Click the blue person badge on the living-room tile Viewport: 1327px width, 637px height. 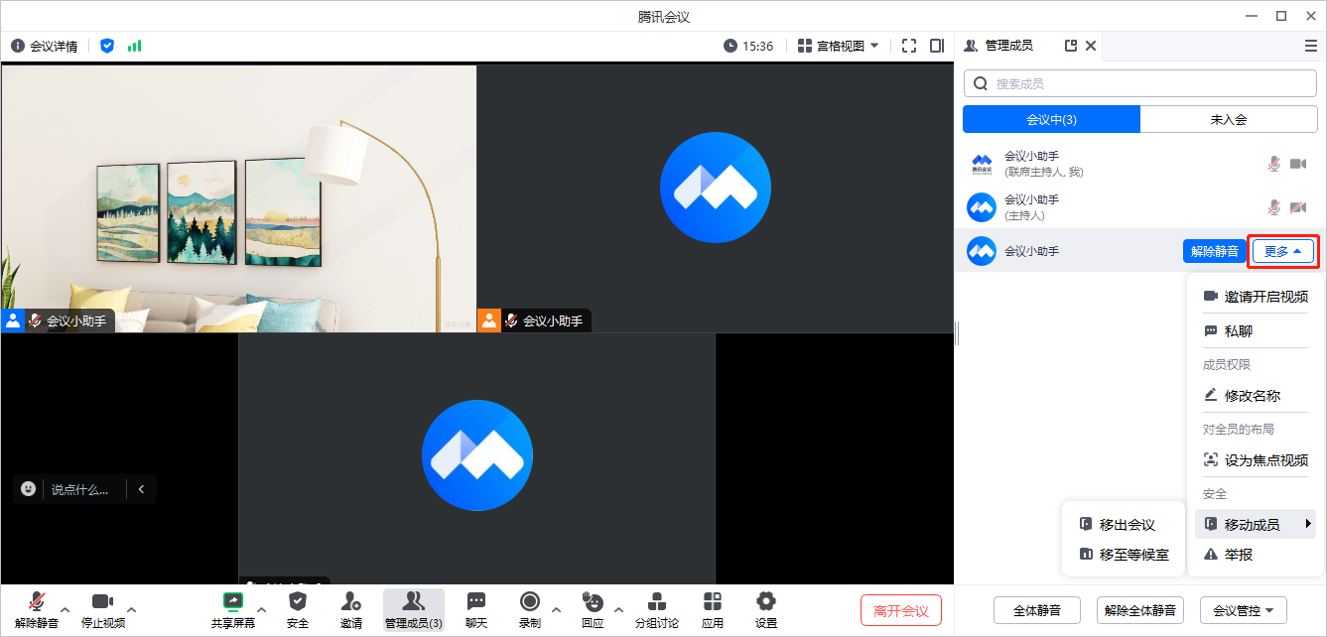pyautogui.click(x=13, y=320)
